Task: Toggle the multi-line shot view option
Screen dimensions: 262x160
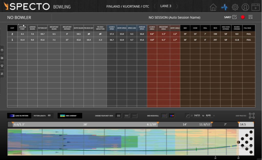Action: pyautogui.click(x=118, y=116)
